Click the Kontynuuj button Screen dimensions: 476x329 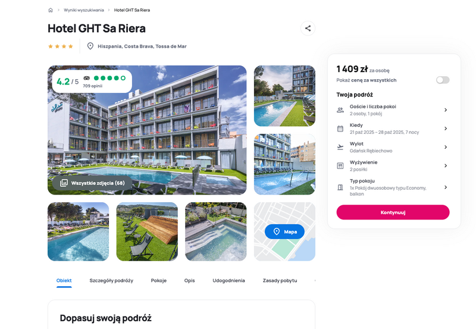pyautogui.click(x=393, y=212)
